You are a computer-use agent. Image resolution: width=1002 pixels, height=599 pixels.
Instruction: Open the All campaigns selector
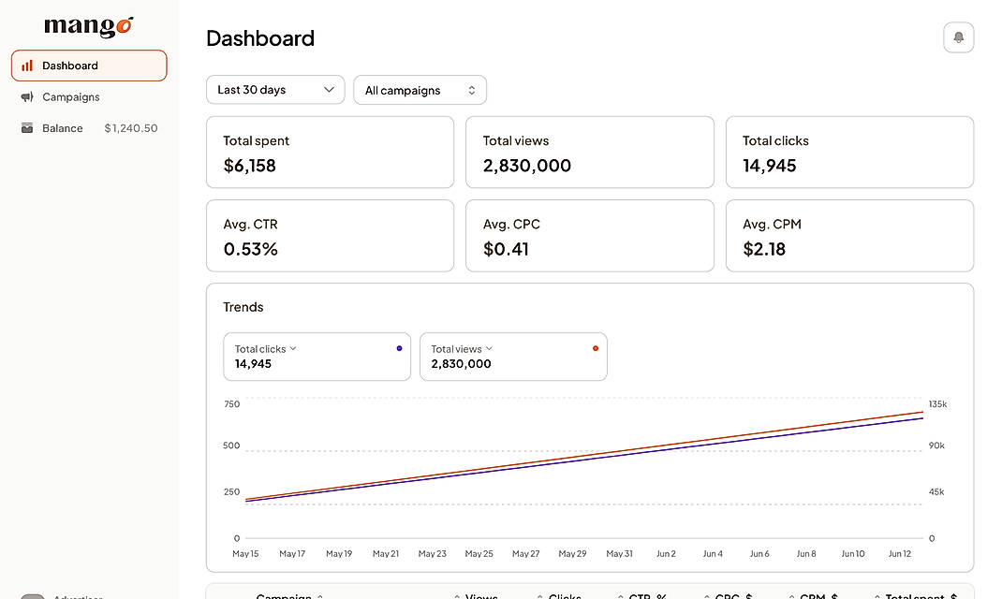pyautogui.click(x=420, y=90)
